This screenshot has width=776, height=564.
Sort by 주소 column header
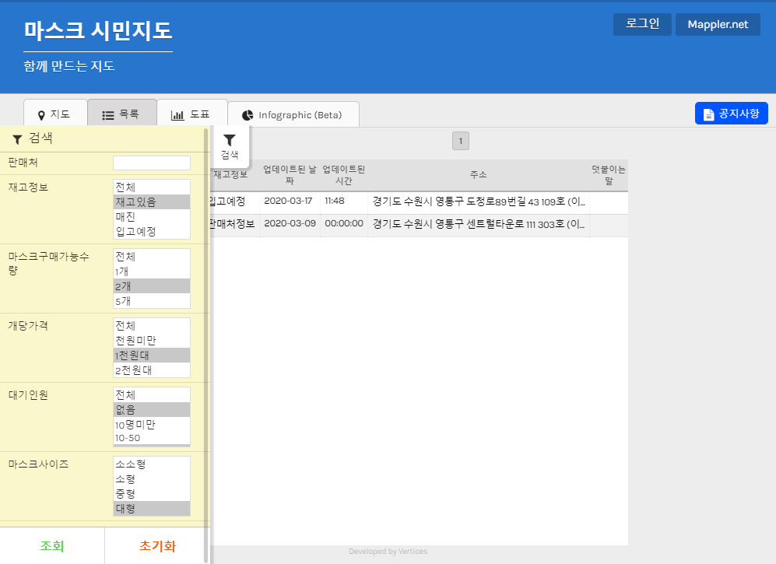click(479, 174)
